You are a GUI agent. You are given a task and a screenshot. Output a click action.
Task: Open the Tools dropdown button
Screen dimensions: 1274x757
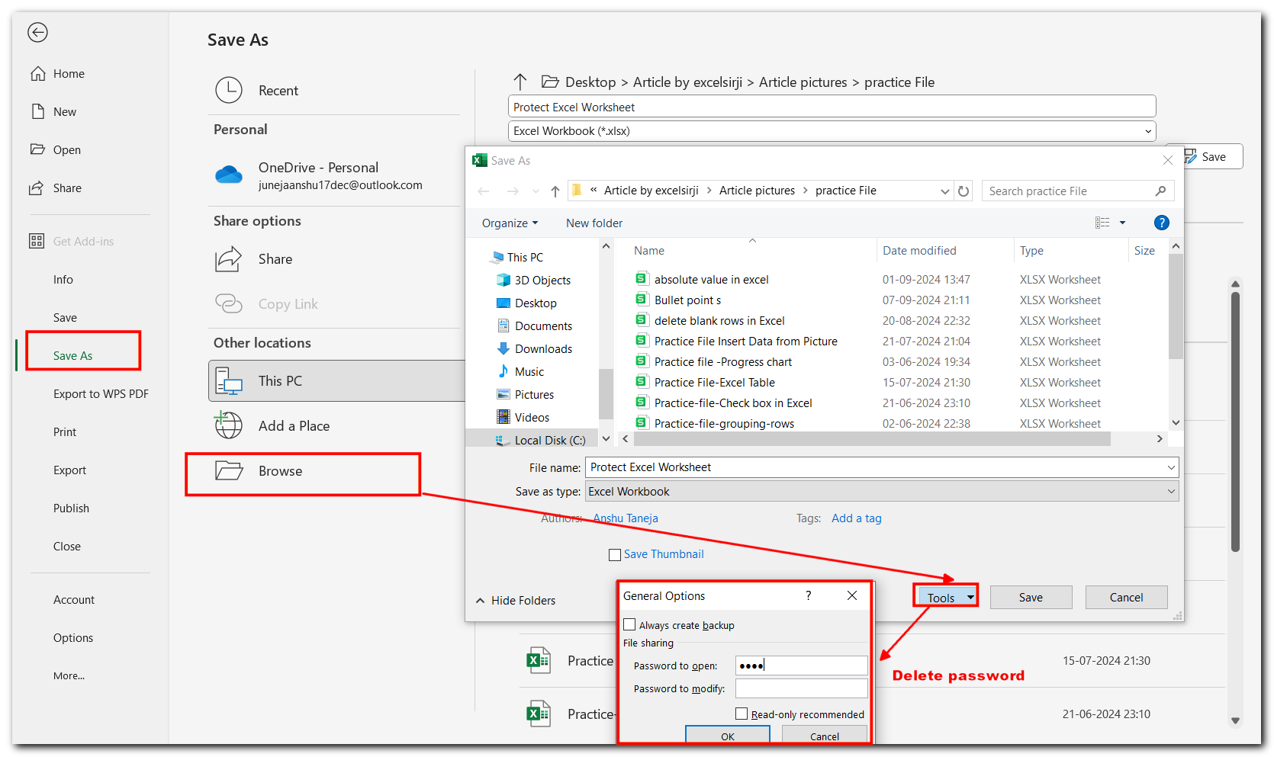coord(946,598)
